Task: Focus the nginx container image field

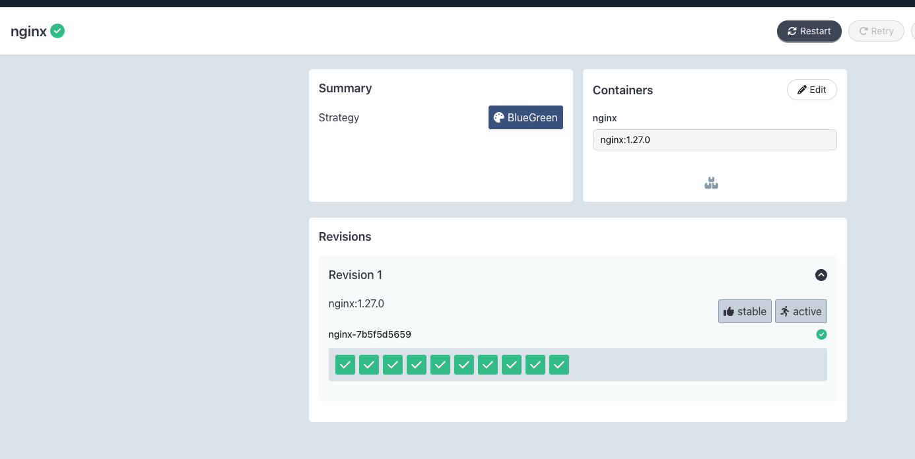Action: click(714, 140)
